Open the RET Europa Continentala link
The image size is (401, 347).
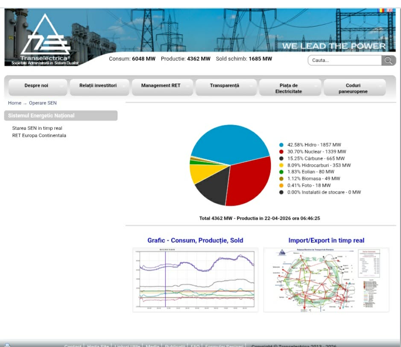click(39, 135)
